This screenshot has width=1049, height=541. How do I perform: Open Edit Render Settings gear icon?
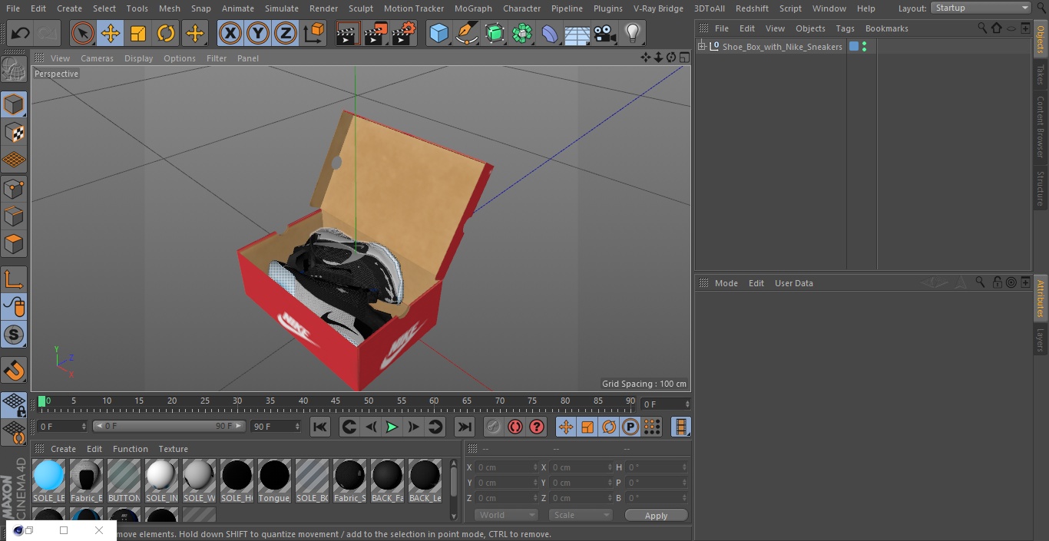404,33
